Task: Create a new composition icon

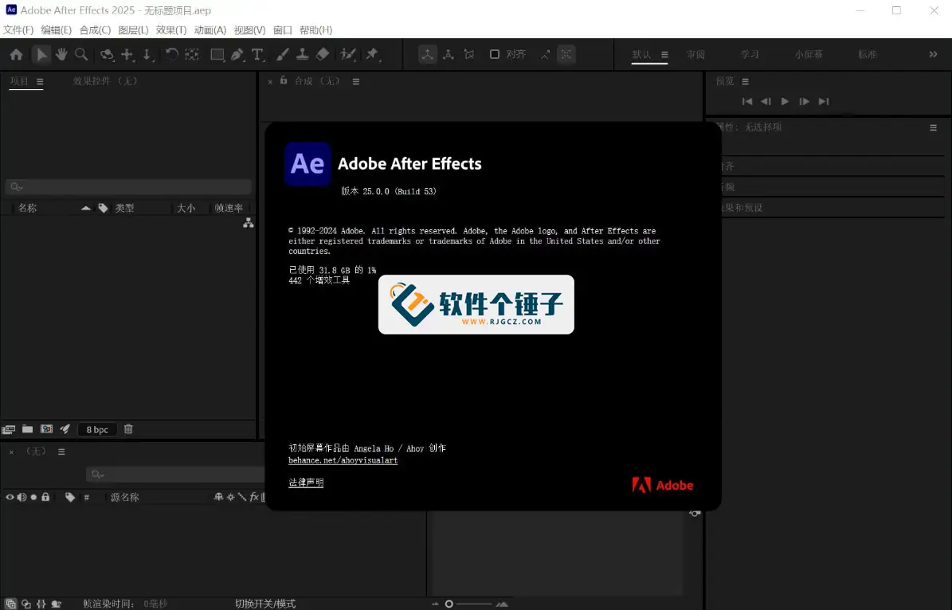Action: 46,428
